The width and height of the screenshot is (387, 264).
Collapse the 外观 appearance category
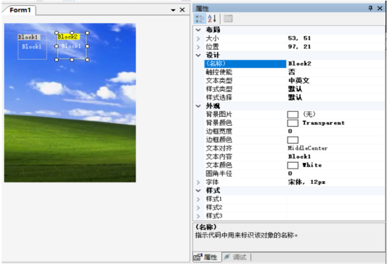tap(198, 106)
